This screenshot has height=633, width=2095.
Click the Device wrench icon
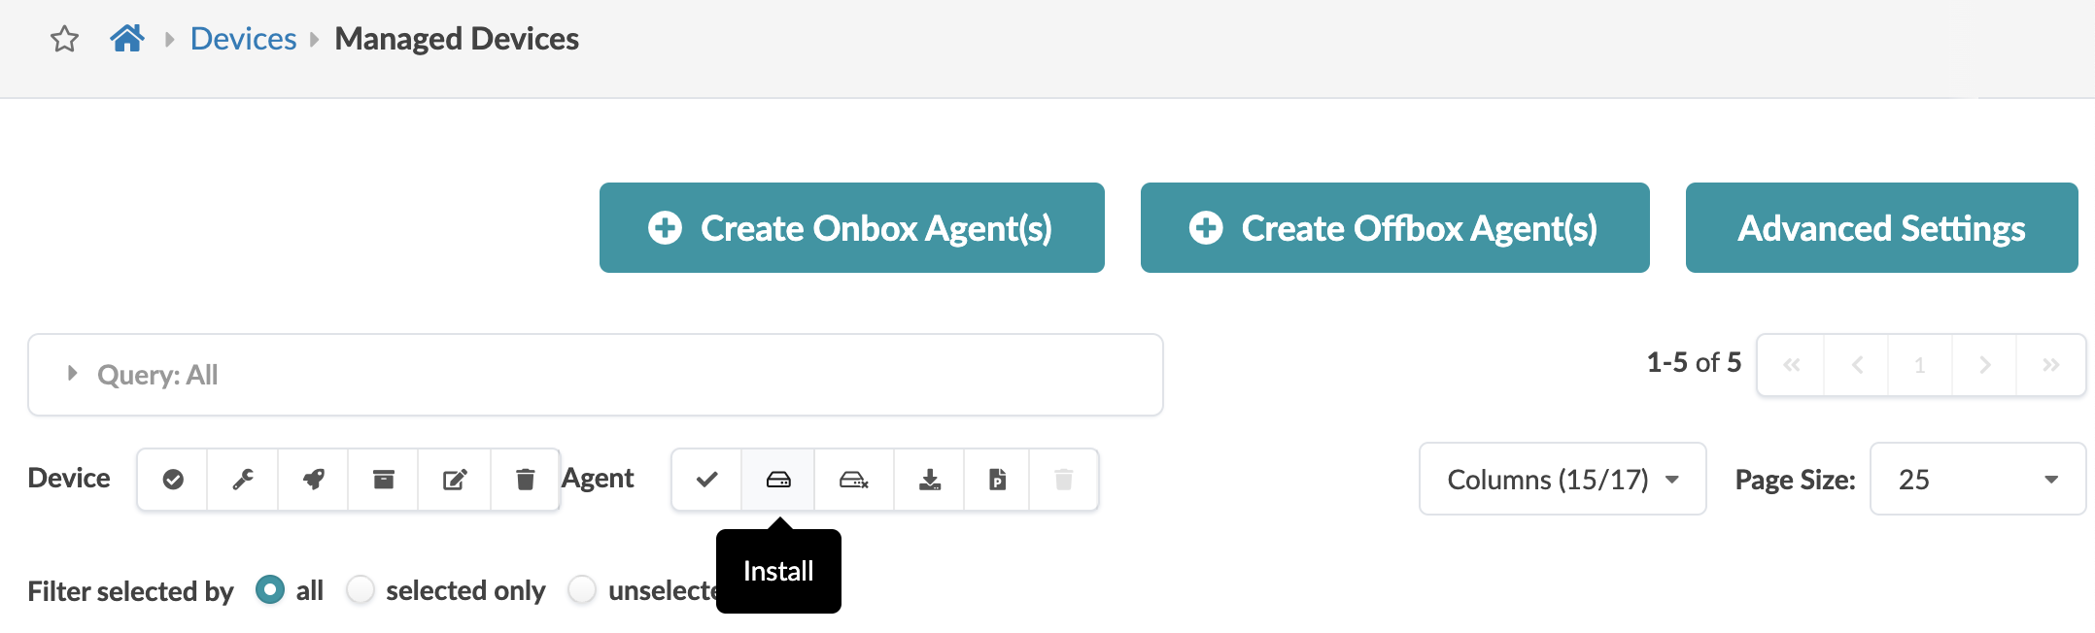[x=243, y=480]
